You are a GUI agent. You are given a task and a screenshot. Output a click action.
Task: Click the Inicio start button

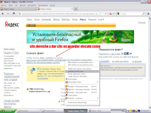pos(8,111)
